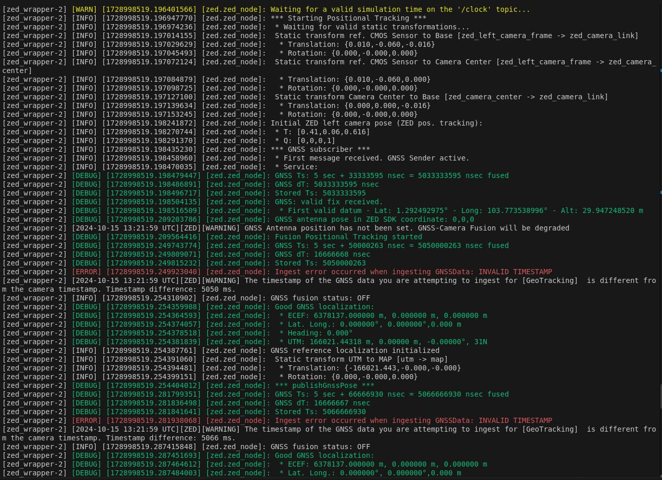The width and height of the screenshot is (662, 480).
Task: Click the 'Q: [0,0,0,1]' quaternion line
Action: [x=305, y=140]
